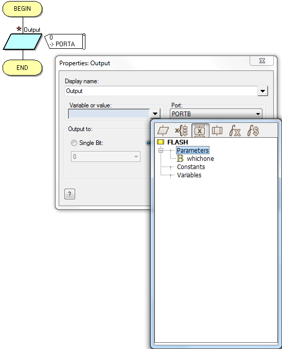Select the partially hidden radio button beside popup
The width and height of the screenshot is (282, 349).
pos(148,143)
